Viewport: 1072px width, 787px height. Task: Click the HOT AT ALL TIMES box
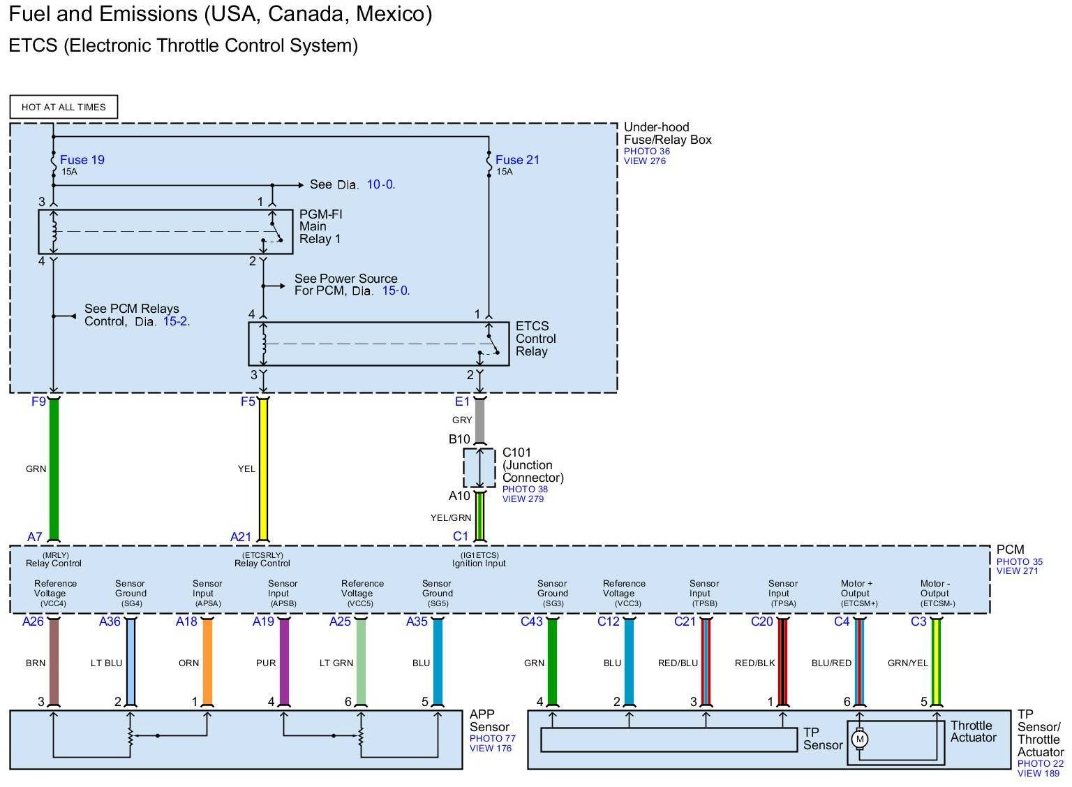pos(64,107)
